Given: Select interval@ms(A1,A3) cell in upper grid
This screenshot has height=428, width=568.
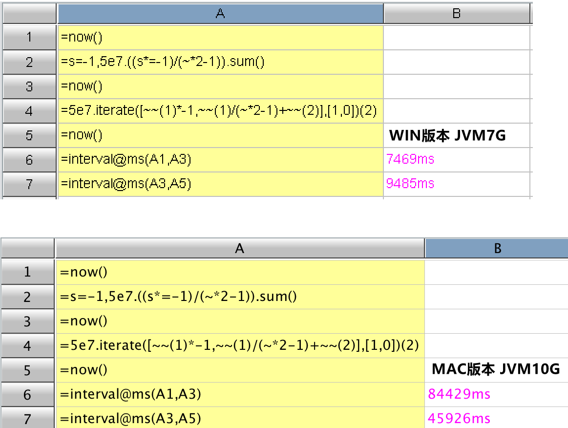Looking at the screenshot, I should [220, 159].
